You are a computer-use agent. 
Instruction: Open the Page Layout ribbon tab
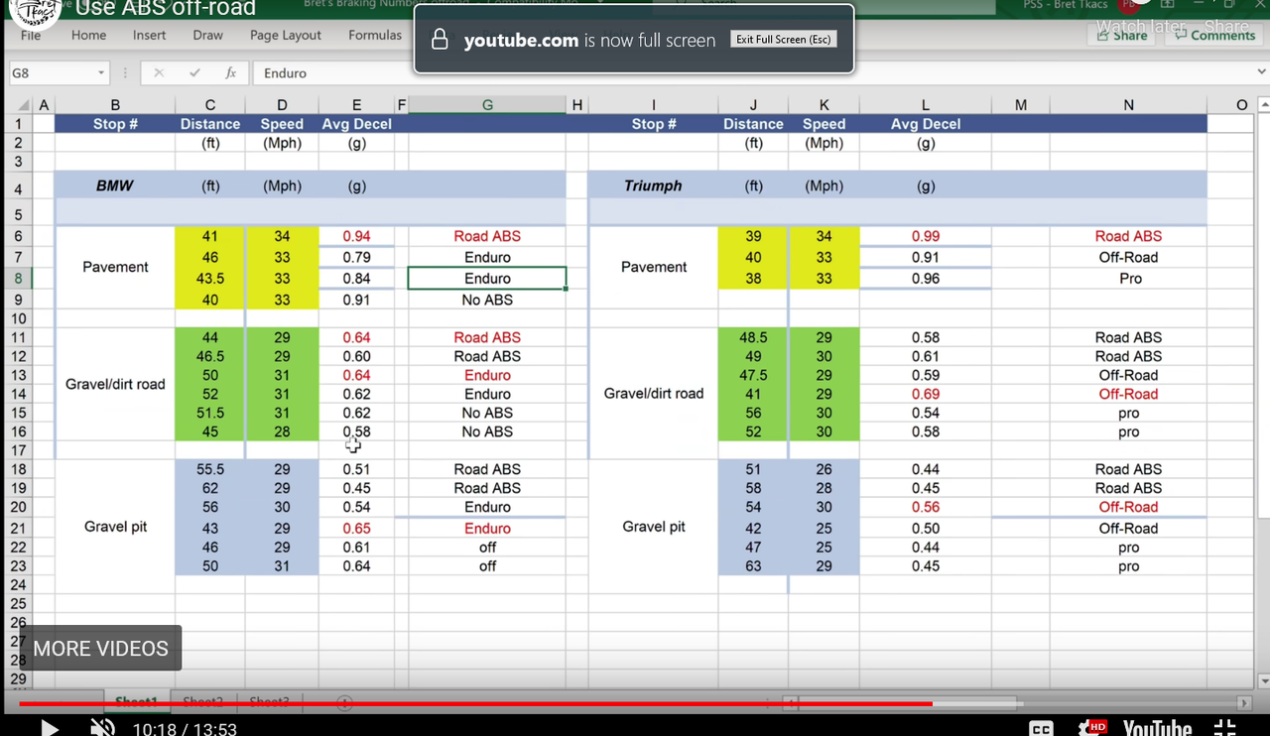pyautogui.click(x=286, y=35)
